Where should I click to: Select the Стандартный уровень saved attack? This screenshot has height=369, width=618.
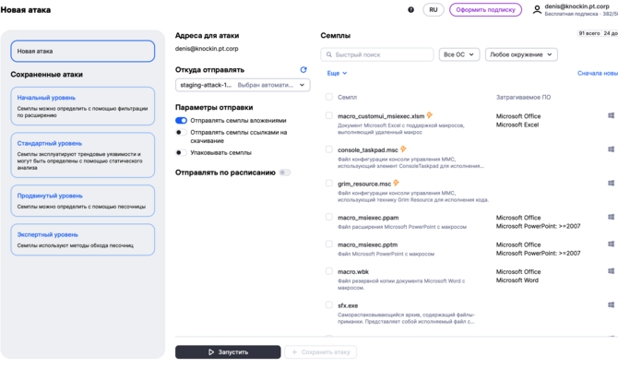[82, 153]
